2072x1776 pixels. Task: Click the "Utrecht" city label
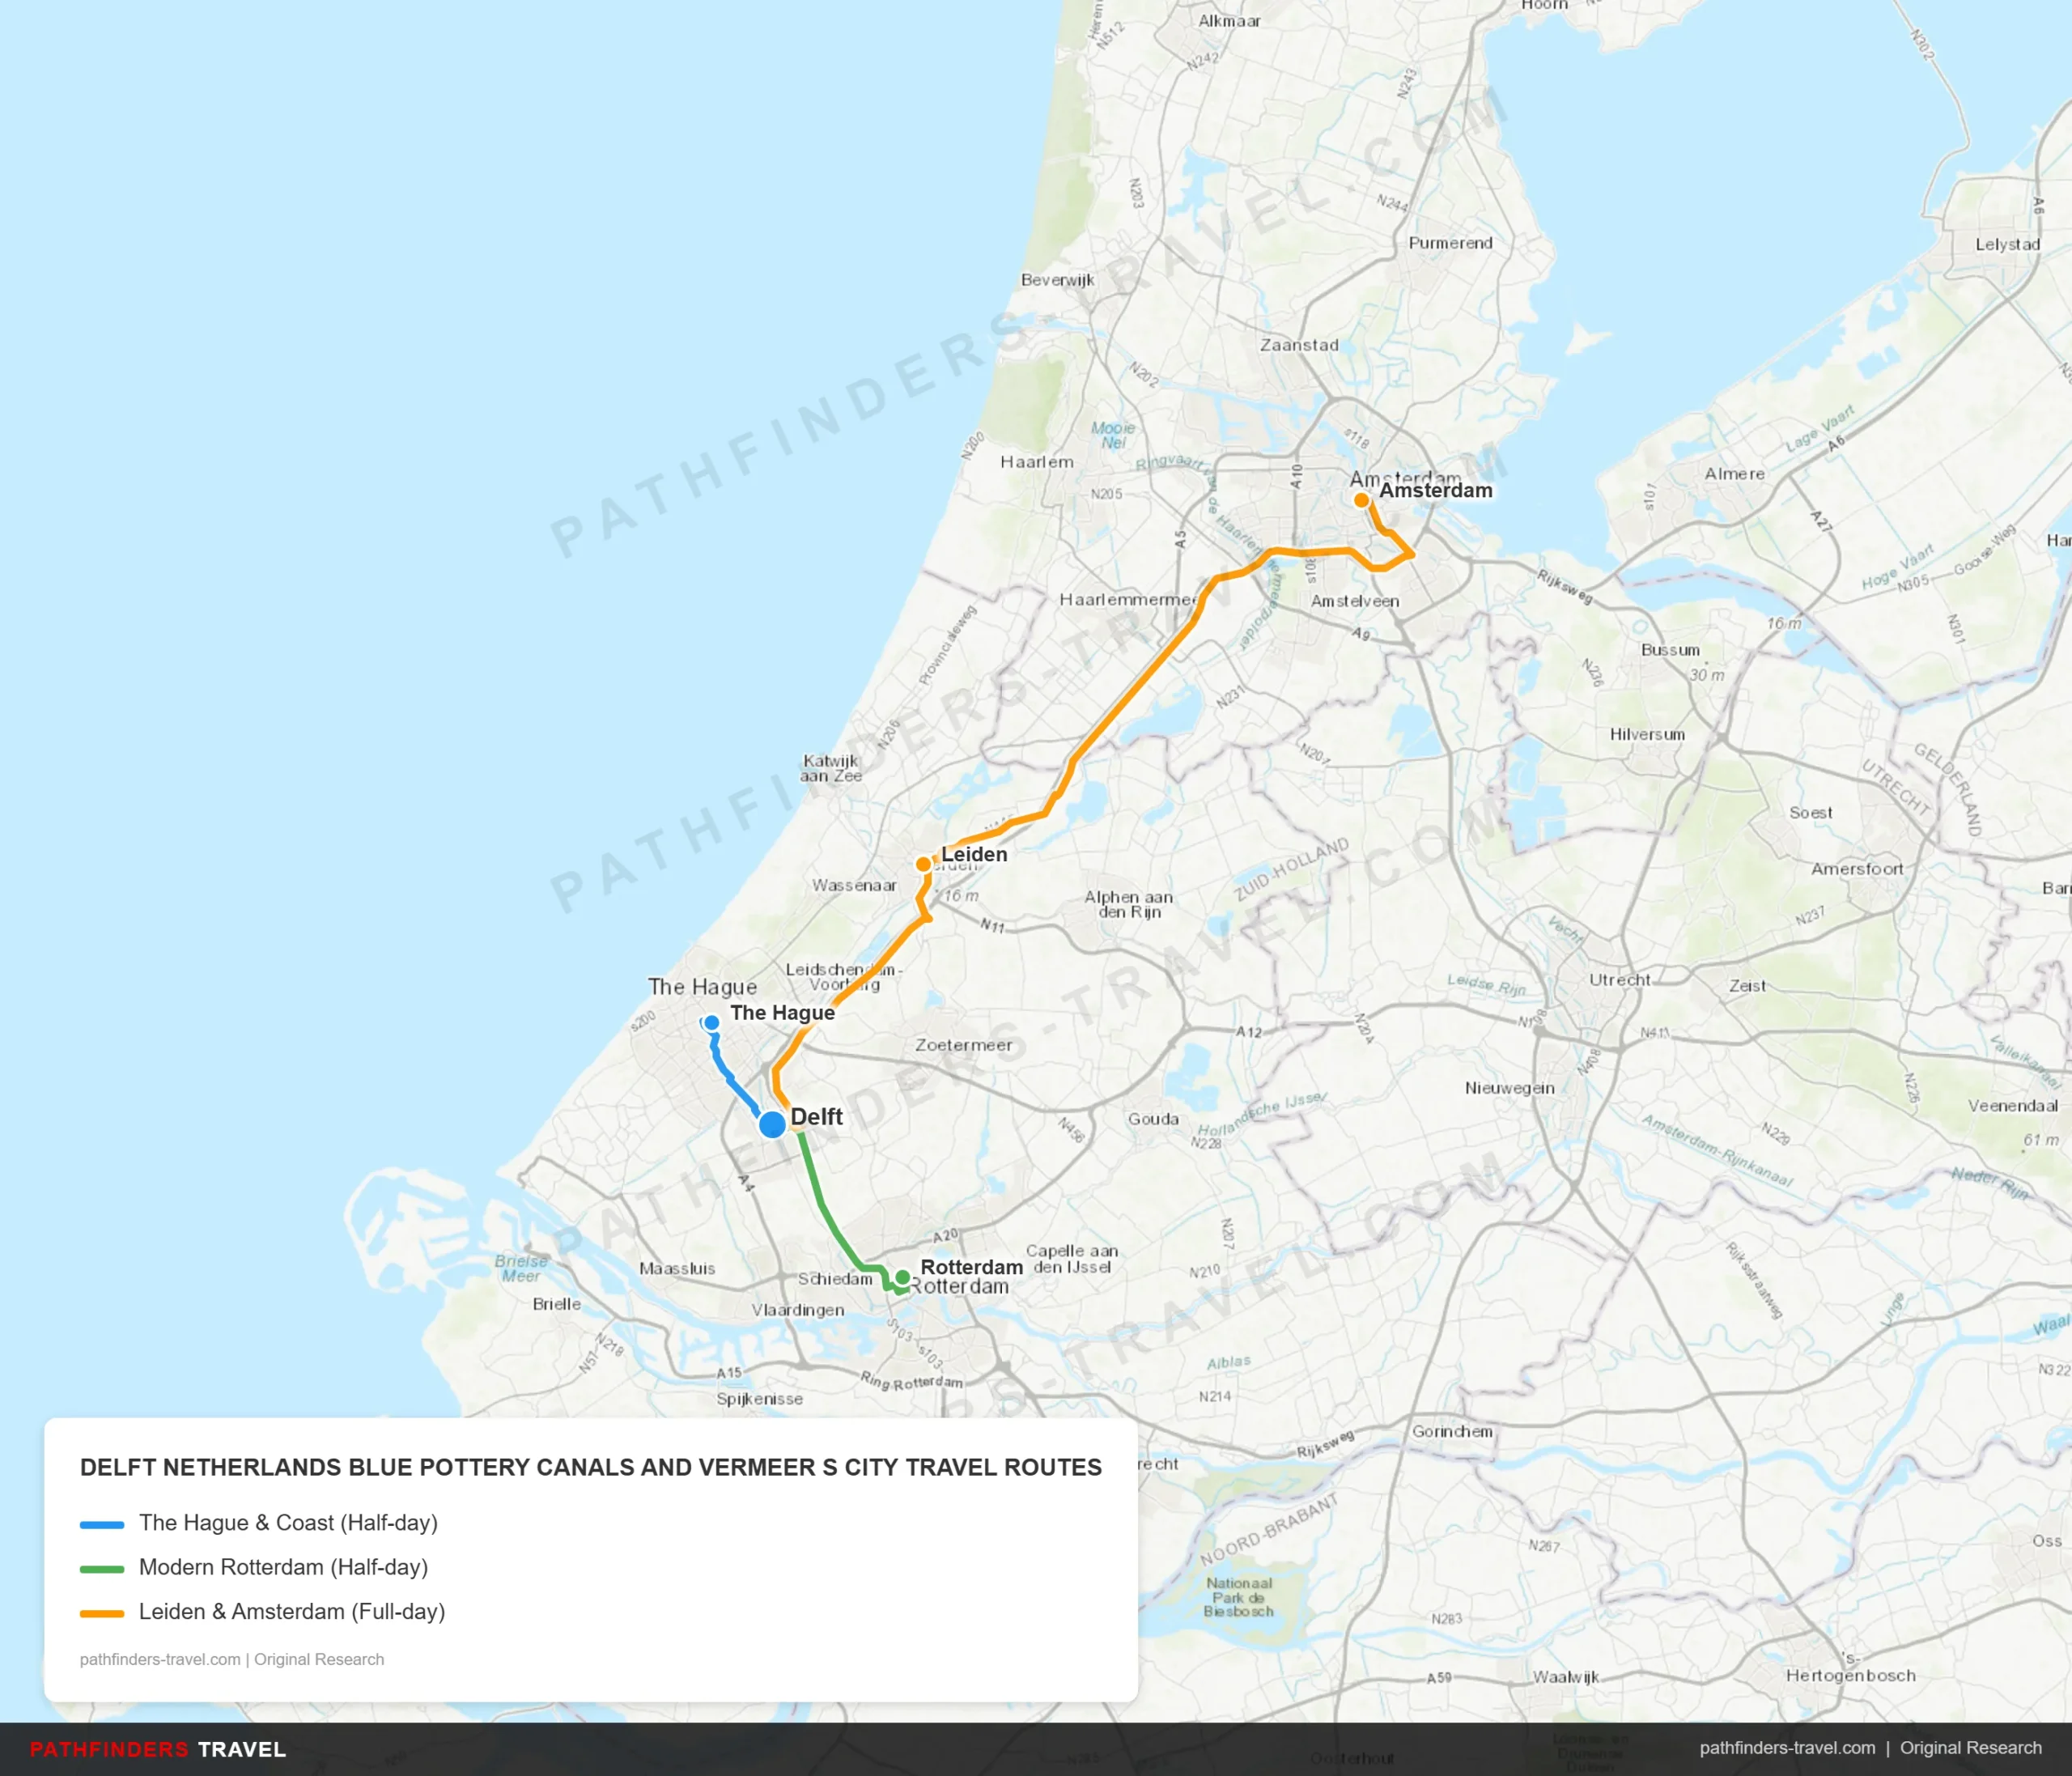click(x=1620, y=980)
